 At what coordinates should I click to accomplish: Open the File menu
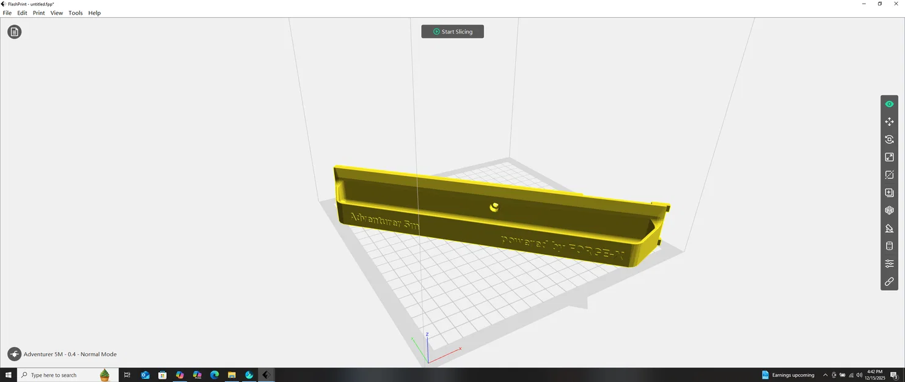[7, 13]
